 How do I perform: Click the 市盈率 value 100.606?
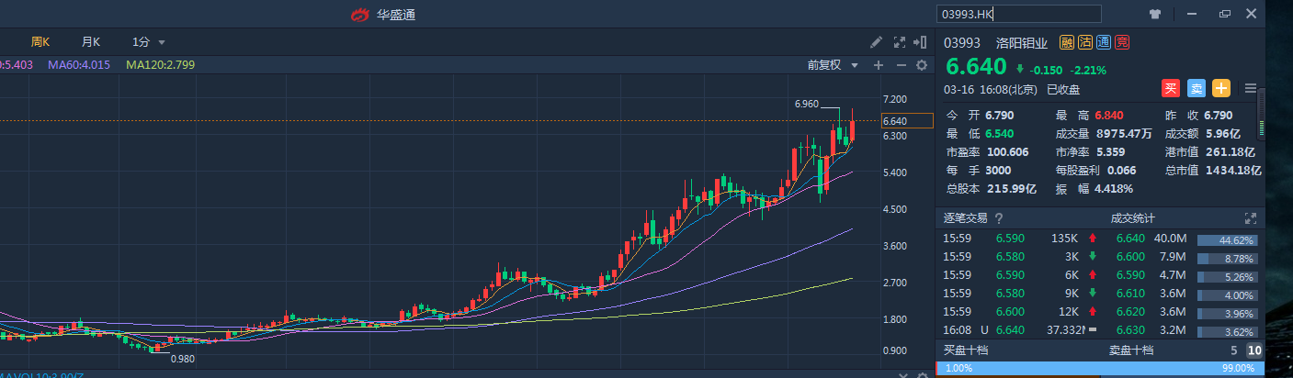point(1008,151)
